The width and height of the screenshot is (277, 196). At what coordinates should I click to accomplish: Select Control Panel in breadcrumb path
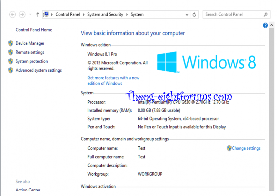click(x=67, y=15)
